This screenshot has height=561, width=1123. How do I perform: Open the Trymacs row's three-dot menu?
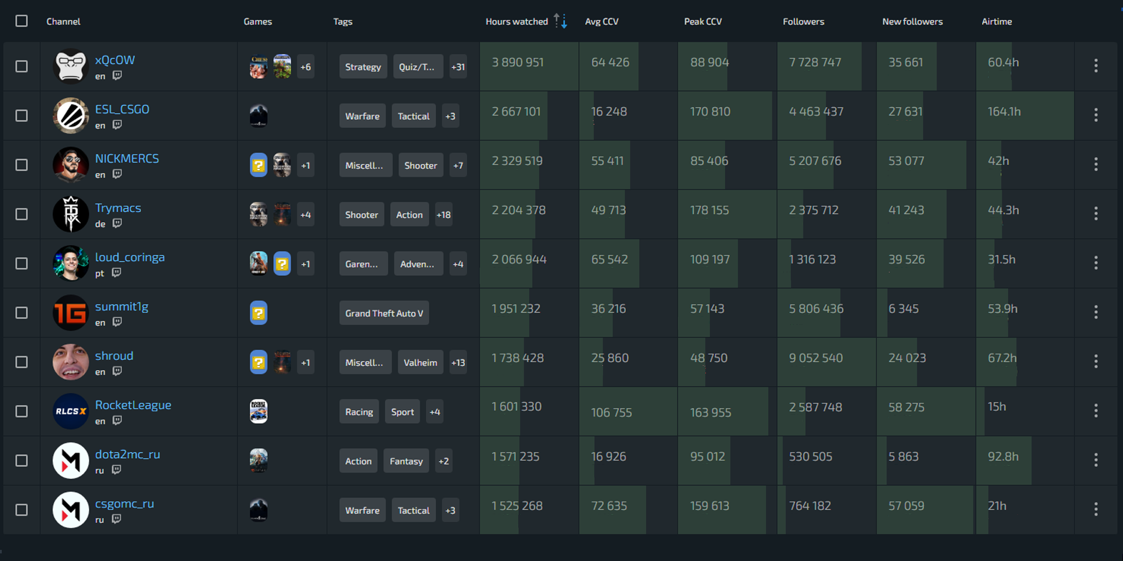click(1096, 214)
